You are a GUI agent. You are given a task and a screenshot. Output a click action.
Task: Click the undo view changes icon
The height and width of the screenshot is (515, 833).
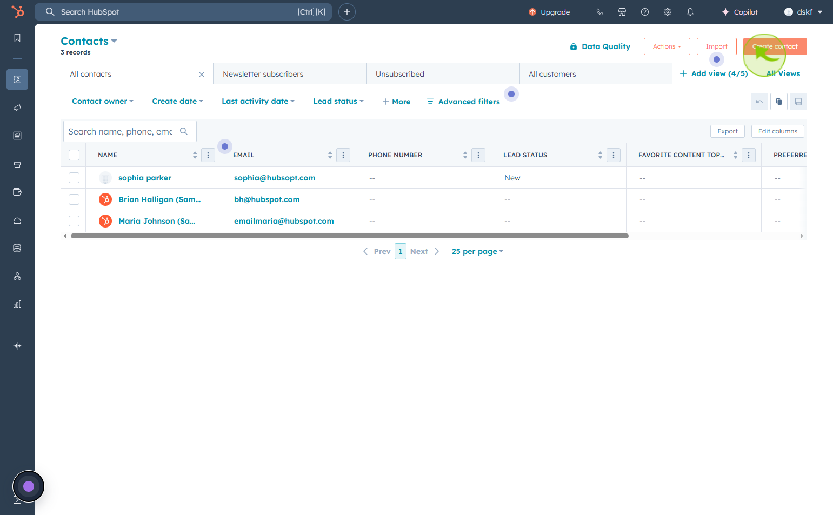tap(759, 102)
